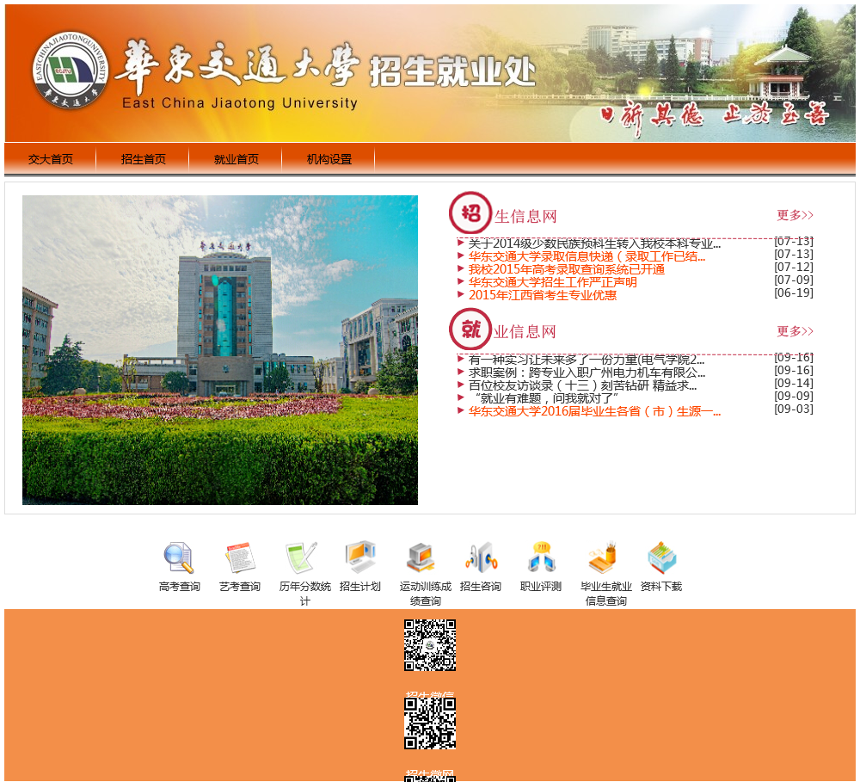Click the 资料下载 text label

660,586
